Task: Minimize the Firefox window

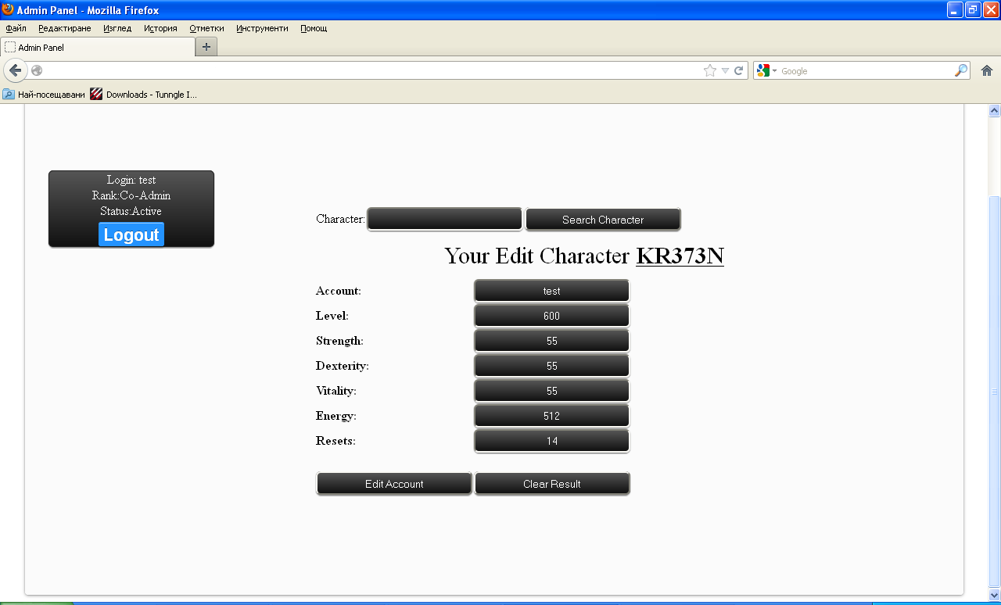Action: coord(955,10)
